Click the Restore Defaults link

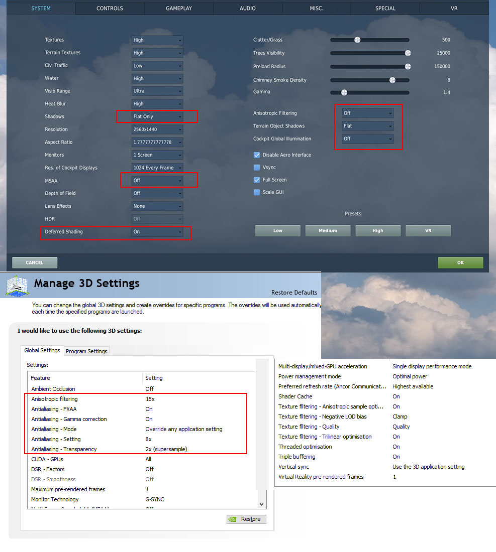[x=294, y=293]
